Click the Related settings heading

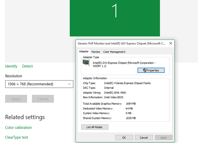[x=25, y=117]
